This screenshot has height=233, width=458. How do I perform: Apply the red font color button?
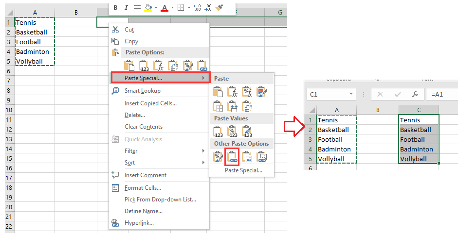pyautogui.click(x=165, y=7)
